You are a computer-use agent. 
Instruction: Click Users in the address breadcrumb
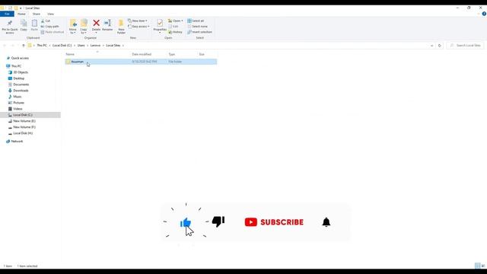pyautogui.click(x=81, y=46)
